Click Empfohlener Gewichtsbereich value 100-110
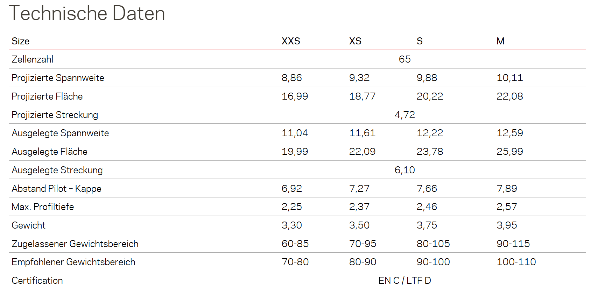 tap(516, 262)
